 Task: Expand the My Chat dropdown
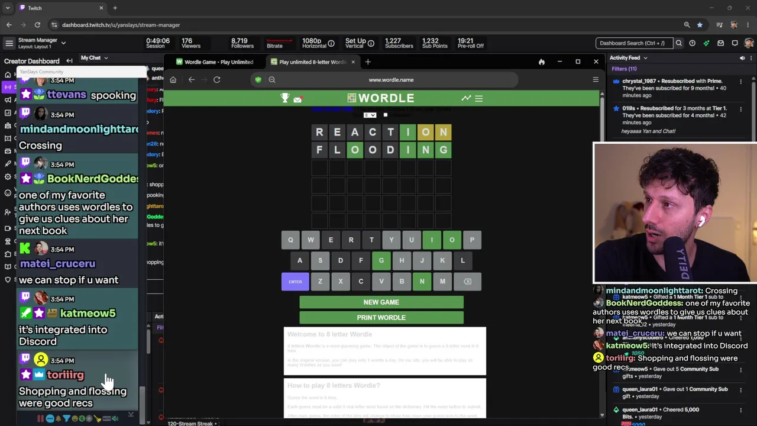(x=106, y=58)
